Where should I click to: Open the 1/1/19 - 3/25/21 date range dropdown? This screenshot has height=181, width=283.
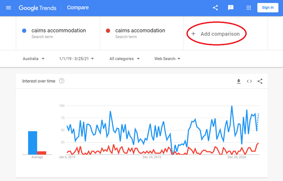pyautogui.click(x=77, y=59)
